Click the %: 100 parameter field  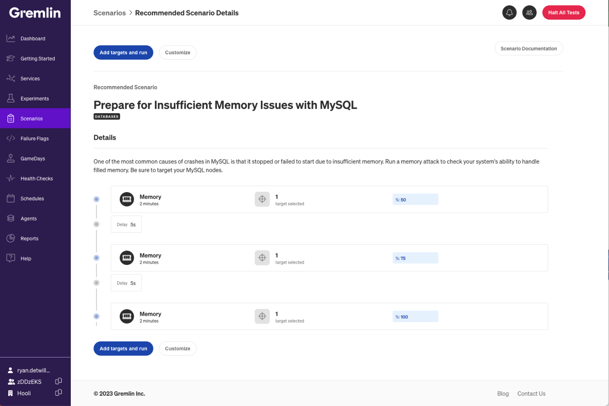coord(416,317)
